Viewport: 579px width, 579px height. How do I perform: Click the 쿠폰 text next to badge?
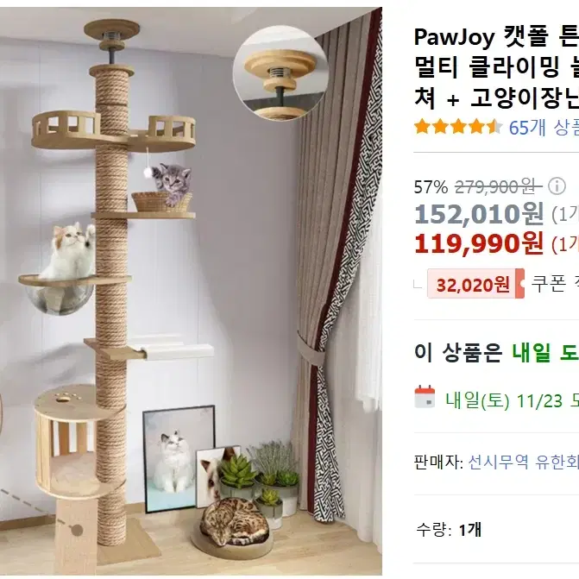coord(548,284)
